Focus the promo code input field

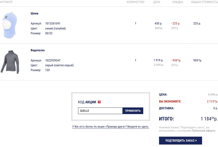100,111
